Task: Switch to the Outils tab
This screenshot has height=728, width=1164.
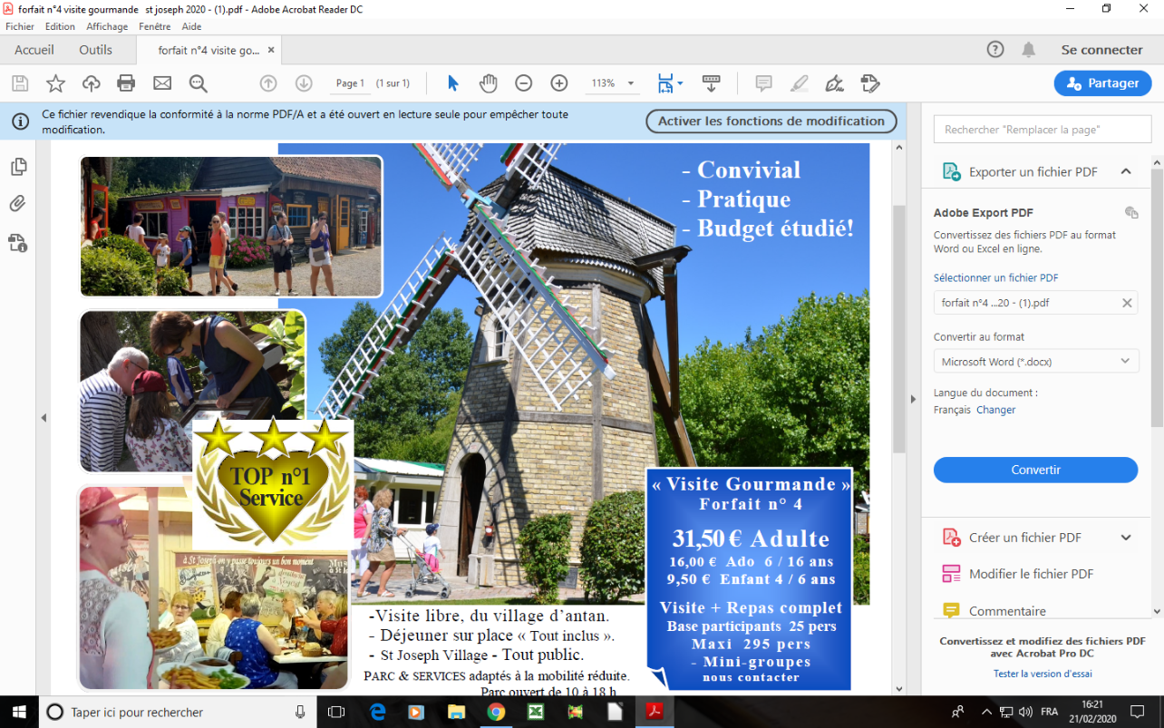Action: [96, 50]
